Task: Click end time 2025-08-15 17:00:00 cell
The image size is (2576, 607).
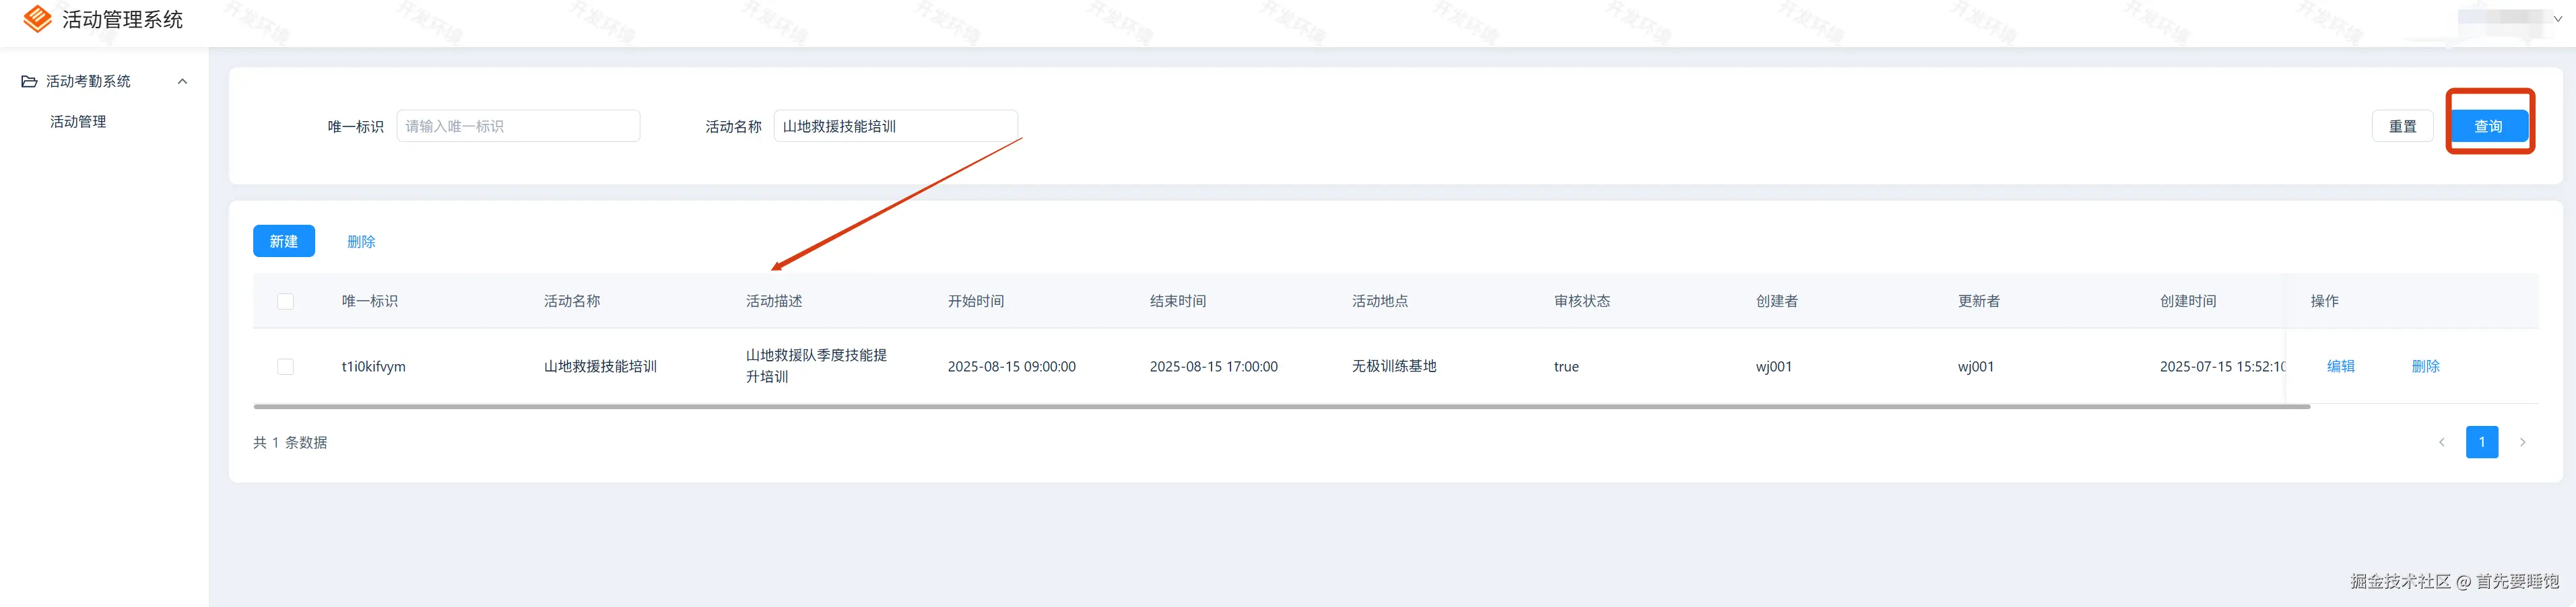Action: click(1214, 366)
